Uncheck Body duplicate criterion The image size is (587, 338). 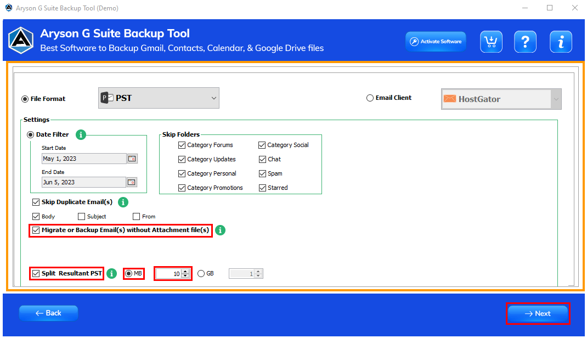[36, 216]
